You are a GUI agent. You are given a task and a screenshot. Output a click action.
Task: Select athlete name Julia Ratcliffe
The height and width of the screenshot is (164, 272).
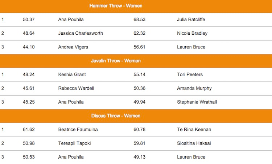point(191,20)
